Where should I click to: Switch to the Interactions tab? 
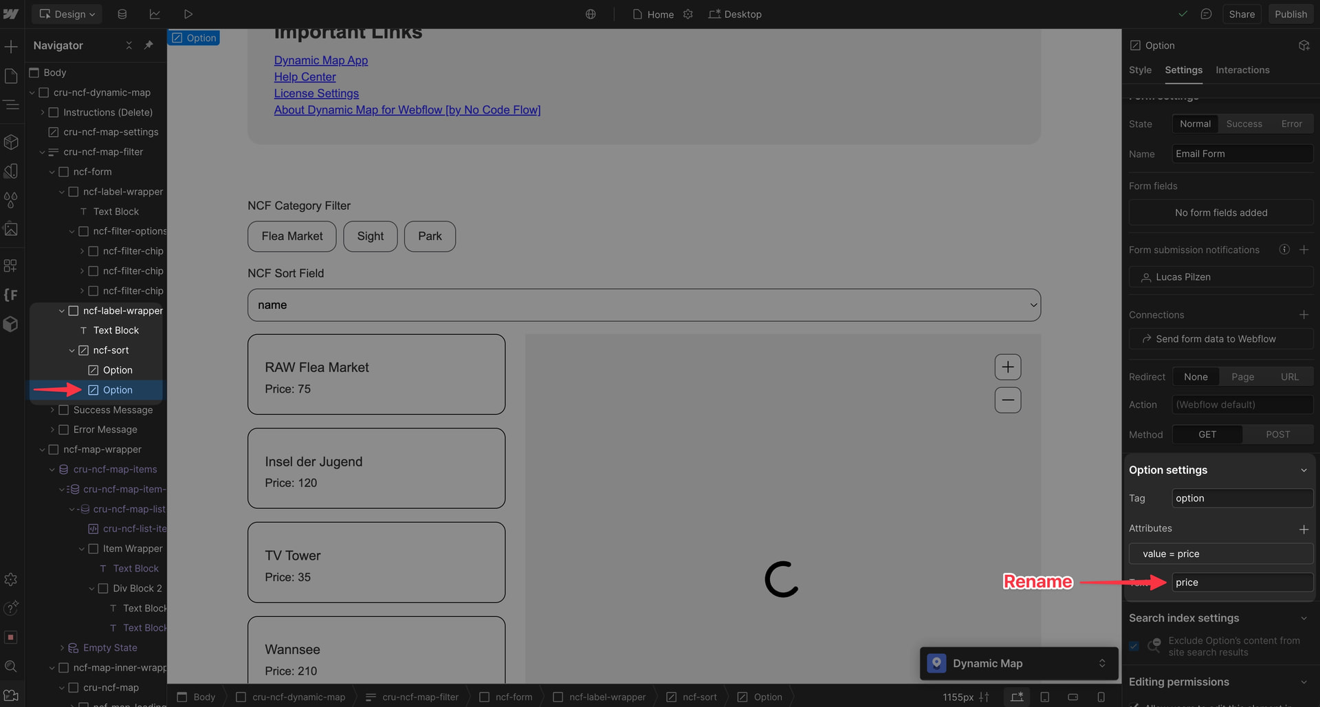coord(1242,70)
